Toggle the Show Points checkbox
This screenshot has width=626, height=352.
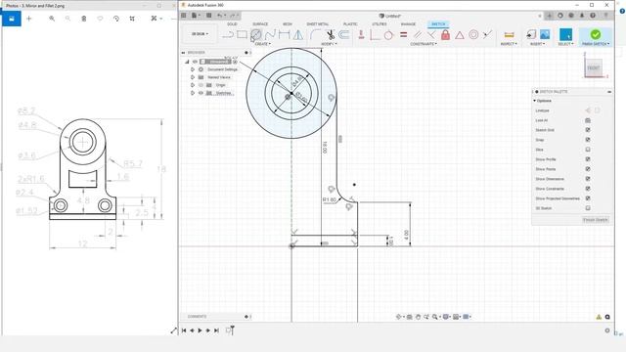[588, 169]
